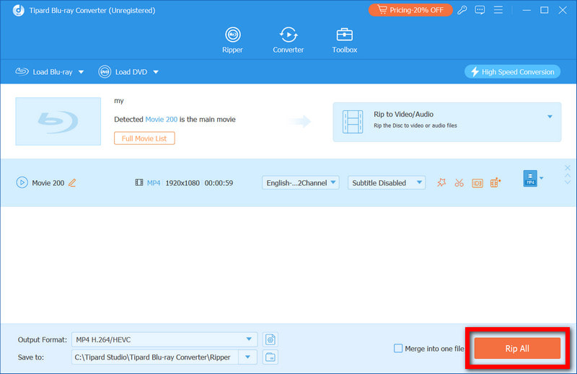Click the Blu-ray disc thumbnail
The height and width of the screenshot is (374, 577).
coord(58,121)
